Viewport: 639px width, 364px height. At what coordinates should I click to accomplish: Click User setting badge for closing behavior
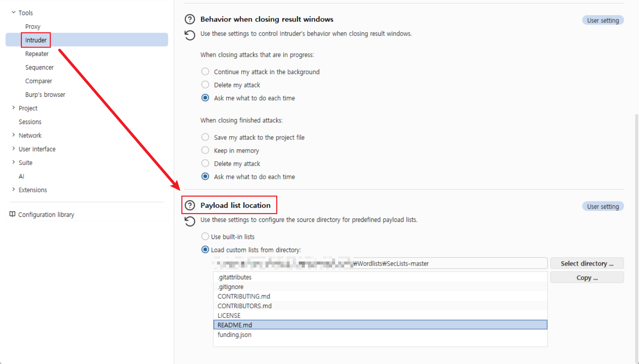pyautogui.click(x=603, y=20)
